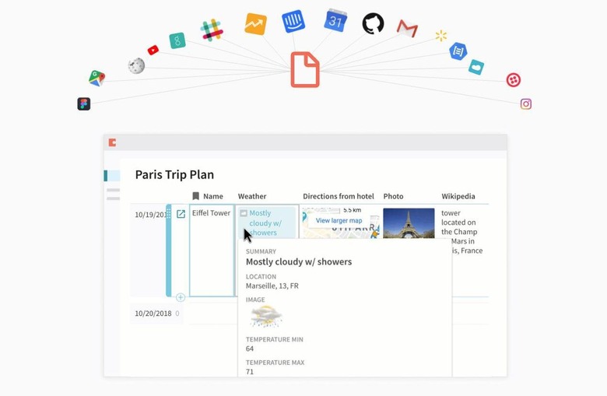The image size is (607, 396).
Task: Click the central red document icon
Action: (x=305, y=70)
